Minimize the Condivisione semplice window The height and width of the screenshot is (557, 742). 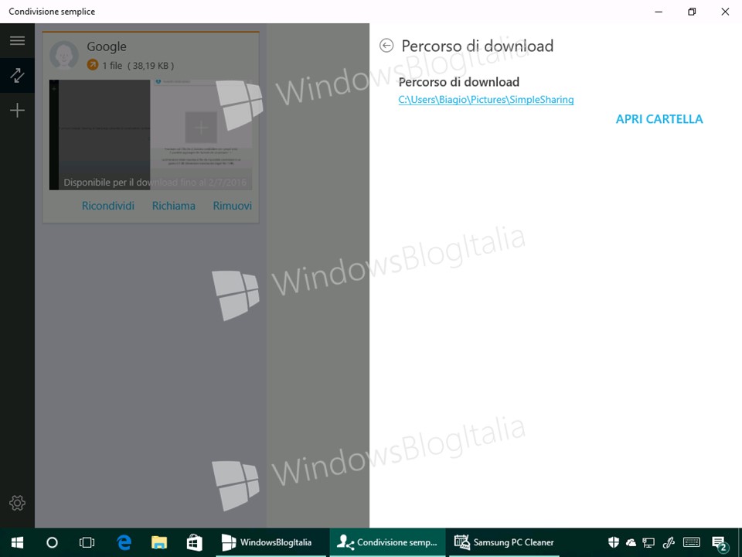click(659, 12)
